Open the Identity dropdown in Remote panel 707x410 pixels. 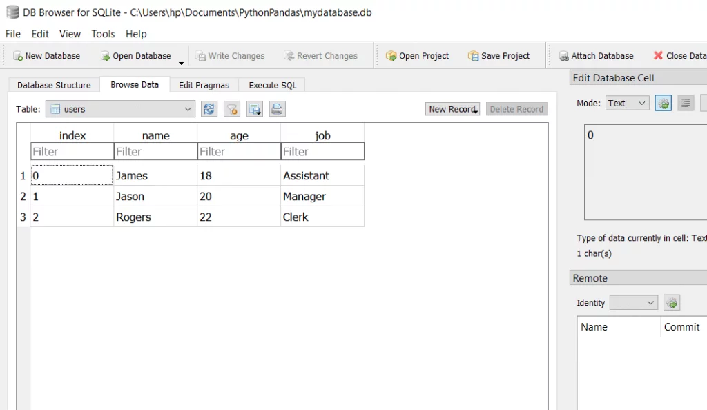point(634,302)
